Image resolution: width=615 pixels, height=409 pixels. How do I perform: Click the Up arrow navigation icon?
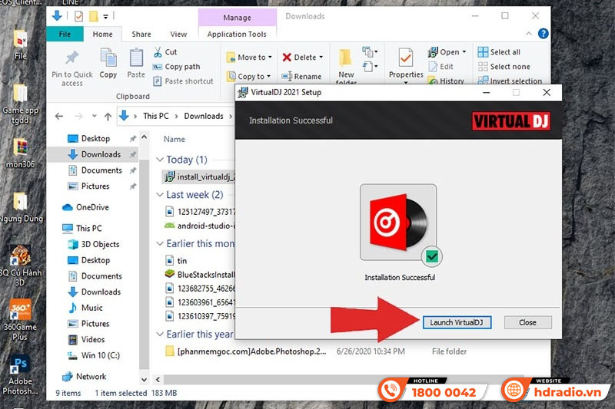point(108,116)
